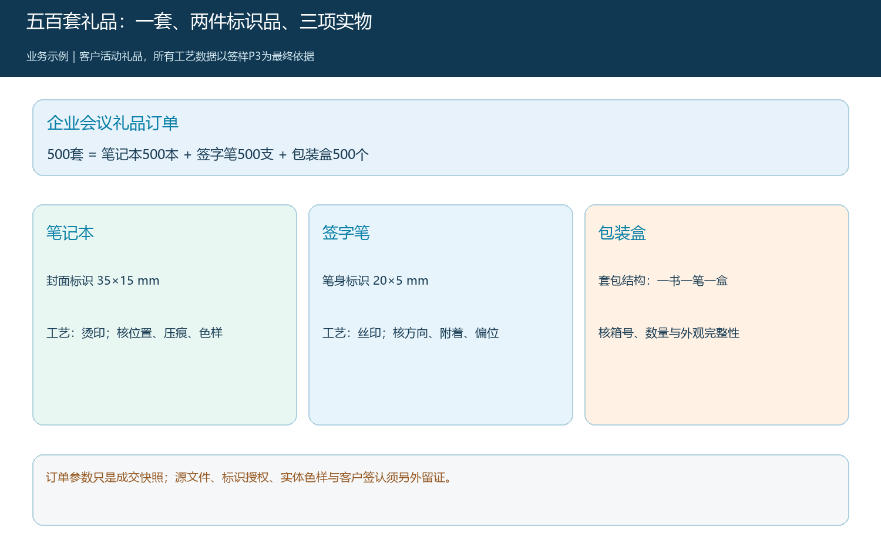Click the 包装盒 card heading
This screenshot has height=540, width=881.
point(622,233)
